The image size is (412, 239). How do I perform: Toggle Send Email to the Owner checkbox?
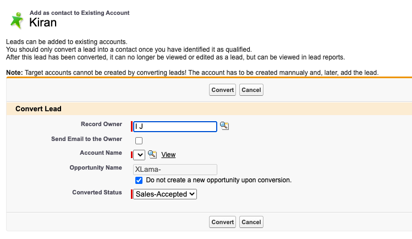139,141
